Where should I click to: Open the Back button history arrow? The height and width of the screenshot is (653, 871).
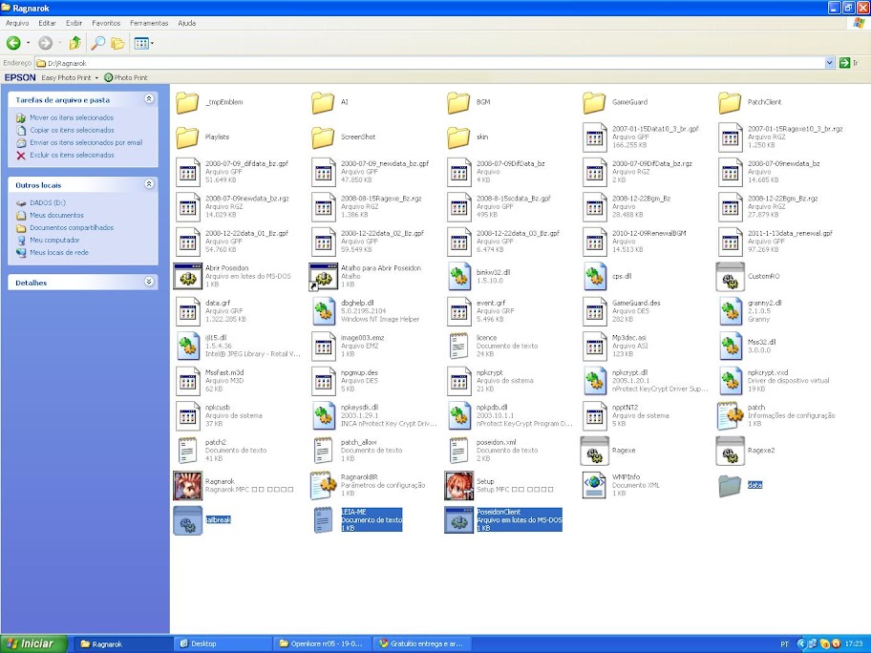(29, 43)
